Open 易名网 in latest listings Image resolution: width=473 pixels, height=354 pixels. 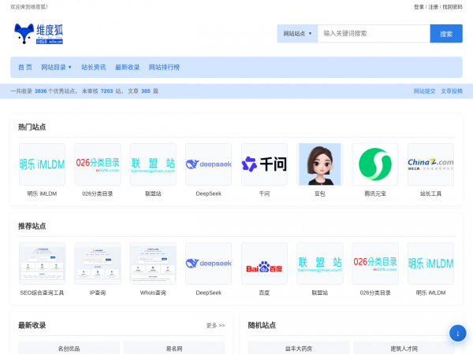coord(174,348)
